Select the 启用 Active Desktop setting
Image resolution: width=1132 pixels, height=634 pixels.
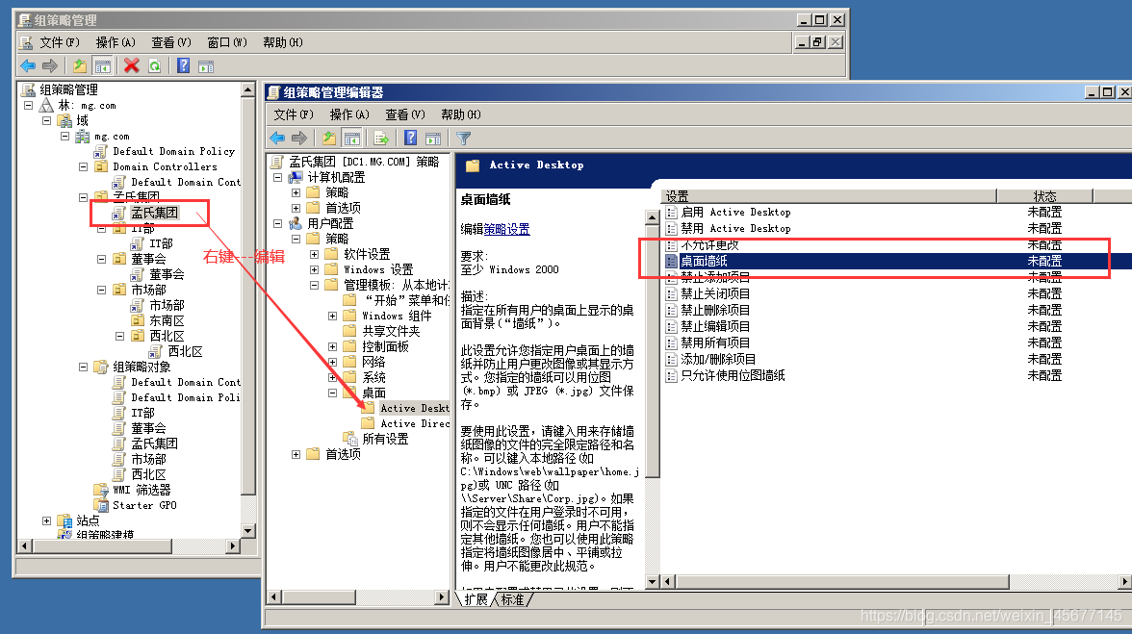735,212
